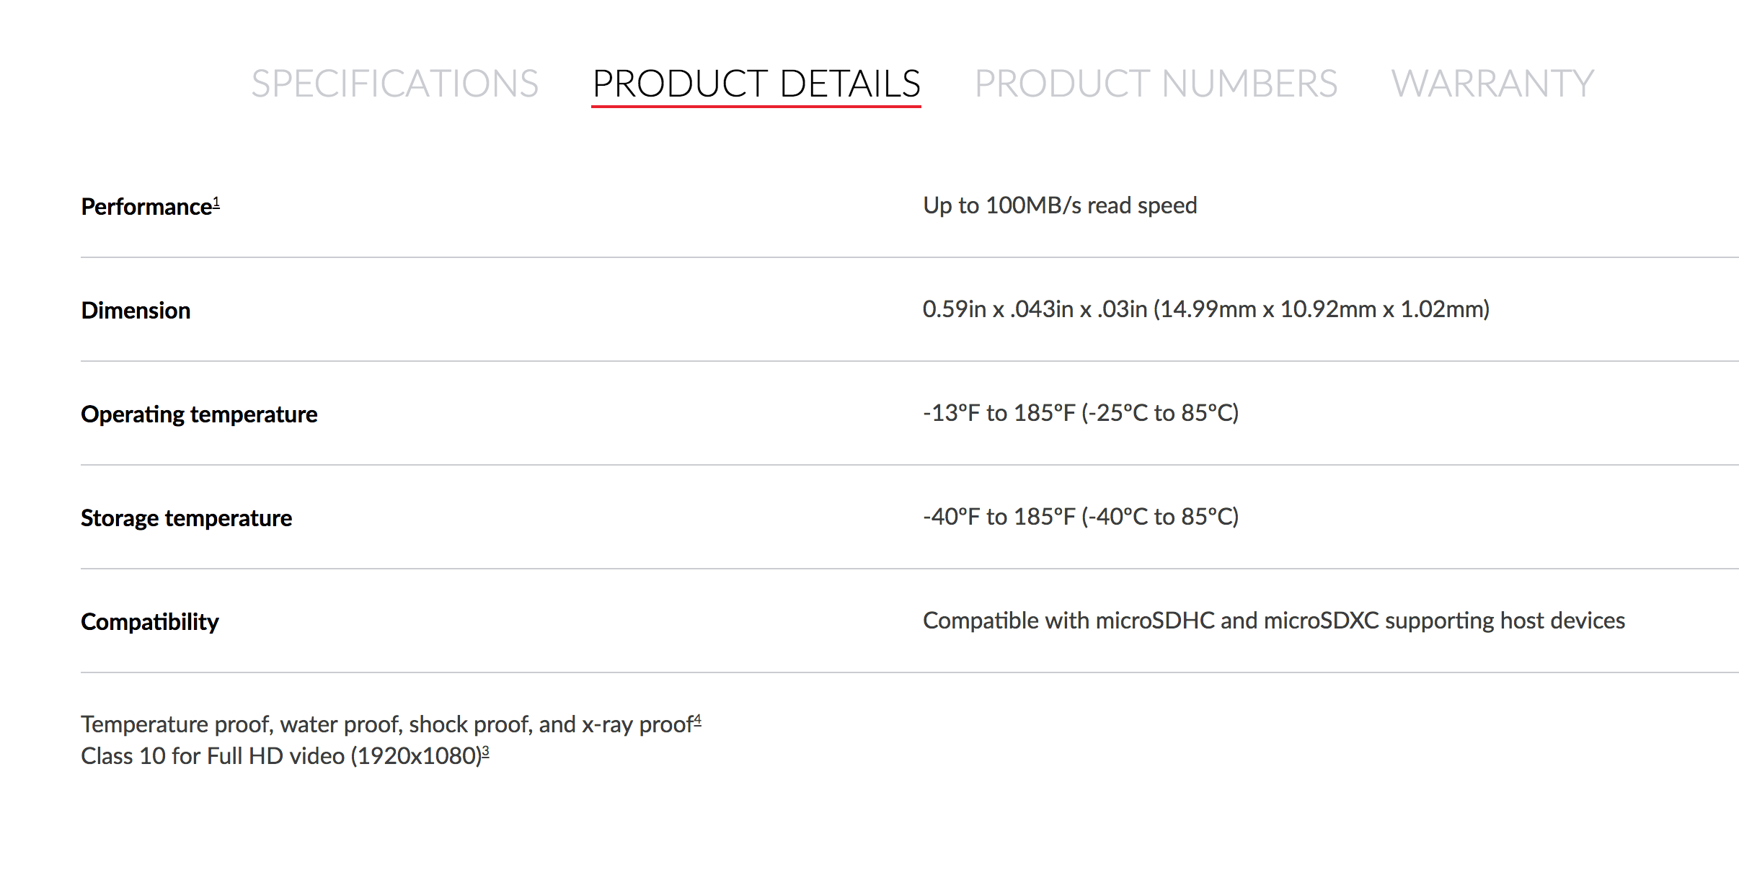The image size is (1739, 875).
Task: Click the temperature proof features line
Action: tap(389, 724)
